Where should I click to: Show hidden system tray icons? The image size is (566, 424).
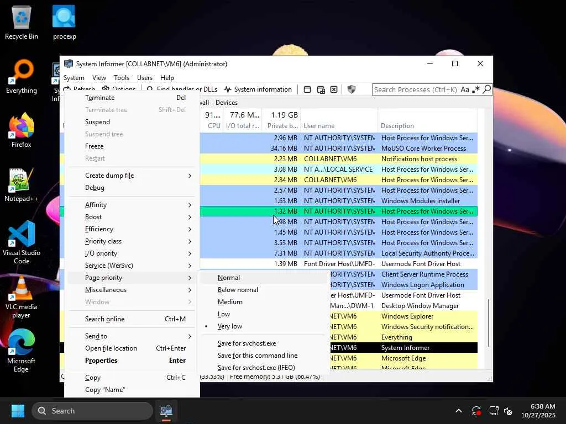coord(458,411)
